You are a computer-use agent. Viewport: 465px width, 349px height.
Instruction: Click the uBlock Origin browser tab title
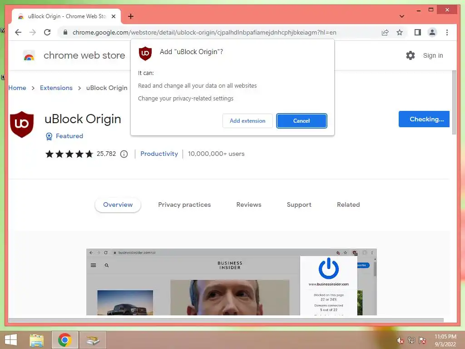click(67, 16)
